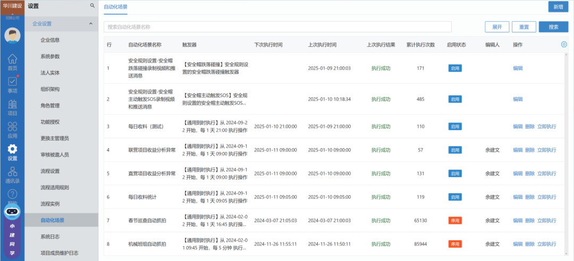Click the 新增 button
The image size is (574, 261).
pos(558,7)
